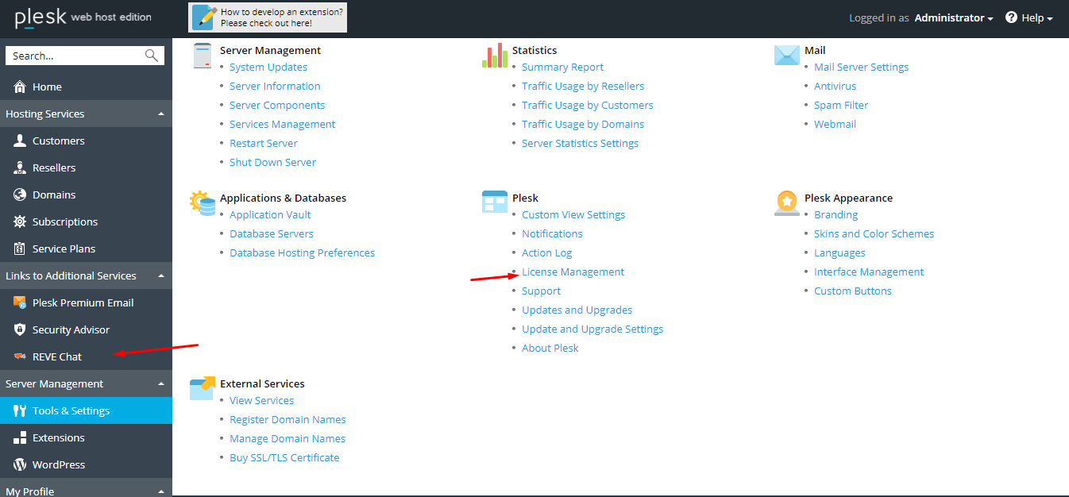Click into the Search input field
1069x497 pixels.
point(75,56)
